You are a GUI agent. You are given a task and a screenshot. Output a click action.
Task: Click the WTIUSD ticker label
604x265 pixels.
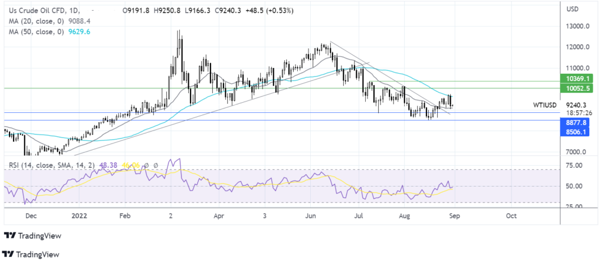click(x=546, y=104)
